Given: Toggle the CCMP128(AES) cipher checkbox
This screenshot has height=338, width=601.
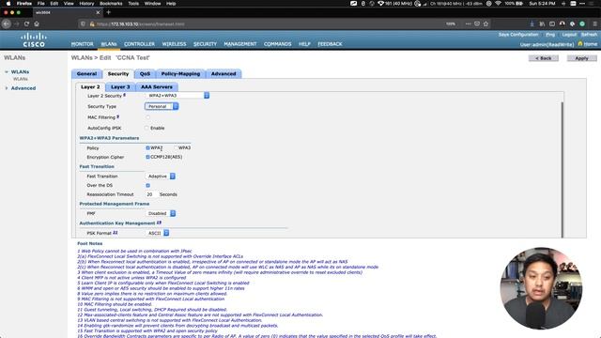Looking at the screenshot, I should [147, 157].
